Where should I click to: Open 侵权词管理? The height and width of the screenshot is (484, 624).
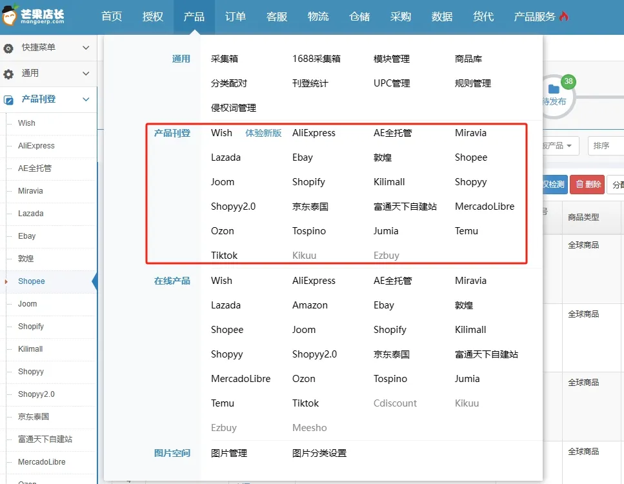click(234, 108)
